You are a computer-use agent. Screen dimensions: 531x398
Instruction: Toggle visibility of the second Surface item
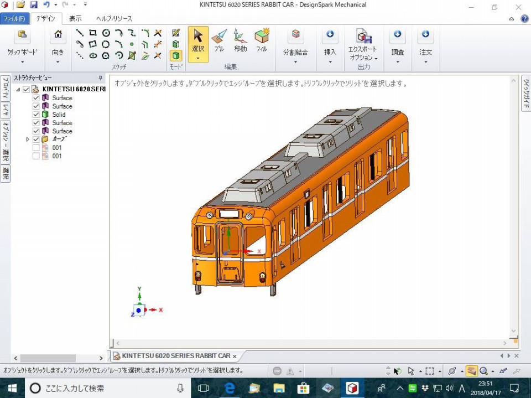coord(37,106)
